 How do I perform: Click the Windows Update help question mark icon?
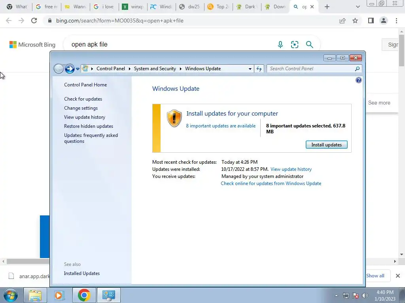358,80
